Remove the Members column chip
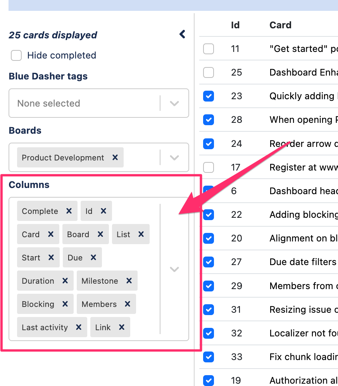 tap(127, 304)
